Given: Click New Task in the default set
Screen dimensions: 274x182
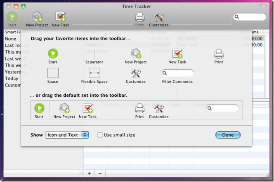Looking at the screenshot, I should [x=88, y=111].
